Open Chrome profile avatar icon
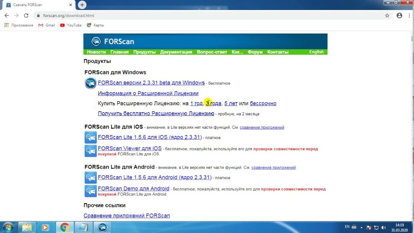 [x=399, y=16]
